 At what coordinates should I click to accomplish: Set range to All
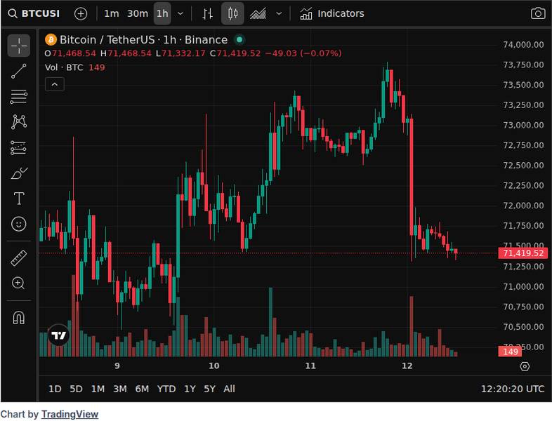(229, 389)
